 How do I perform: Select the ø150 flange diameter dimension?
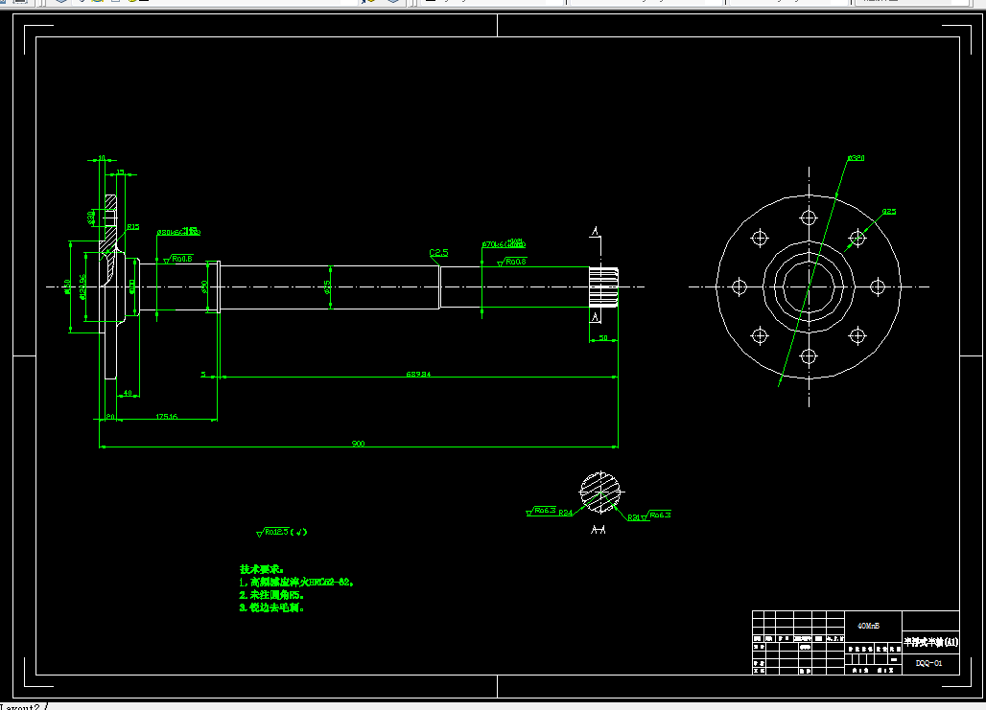click(x=67, y=287)
